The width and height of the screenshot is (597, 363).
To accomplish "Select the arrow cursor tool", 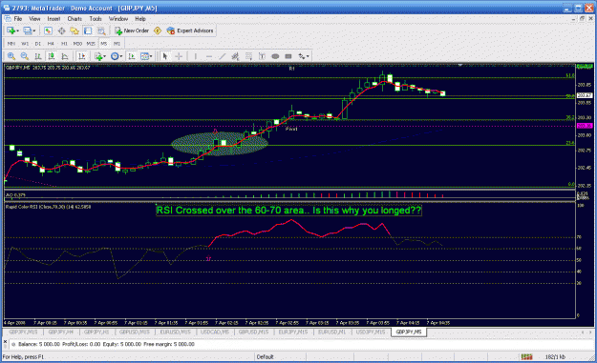I will (165, 56).
